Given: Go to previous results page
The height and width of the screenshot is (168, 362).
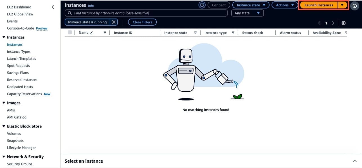Looking at the screenshot, I should point(319,23).
